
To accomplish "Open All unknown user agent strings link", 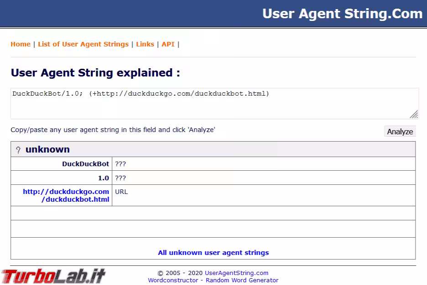I will 213,252.
